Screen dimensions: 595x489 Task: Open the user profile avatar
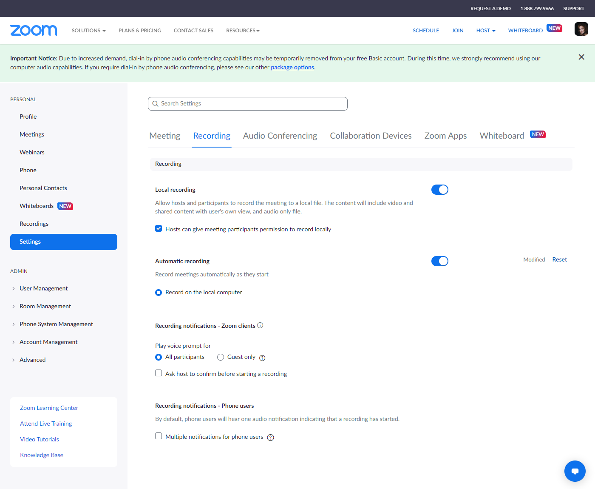coord(581,29)
